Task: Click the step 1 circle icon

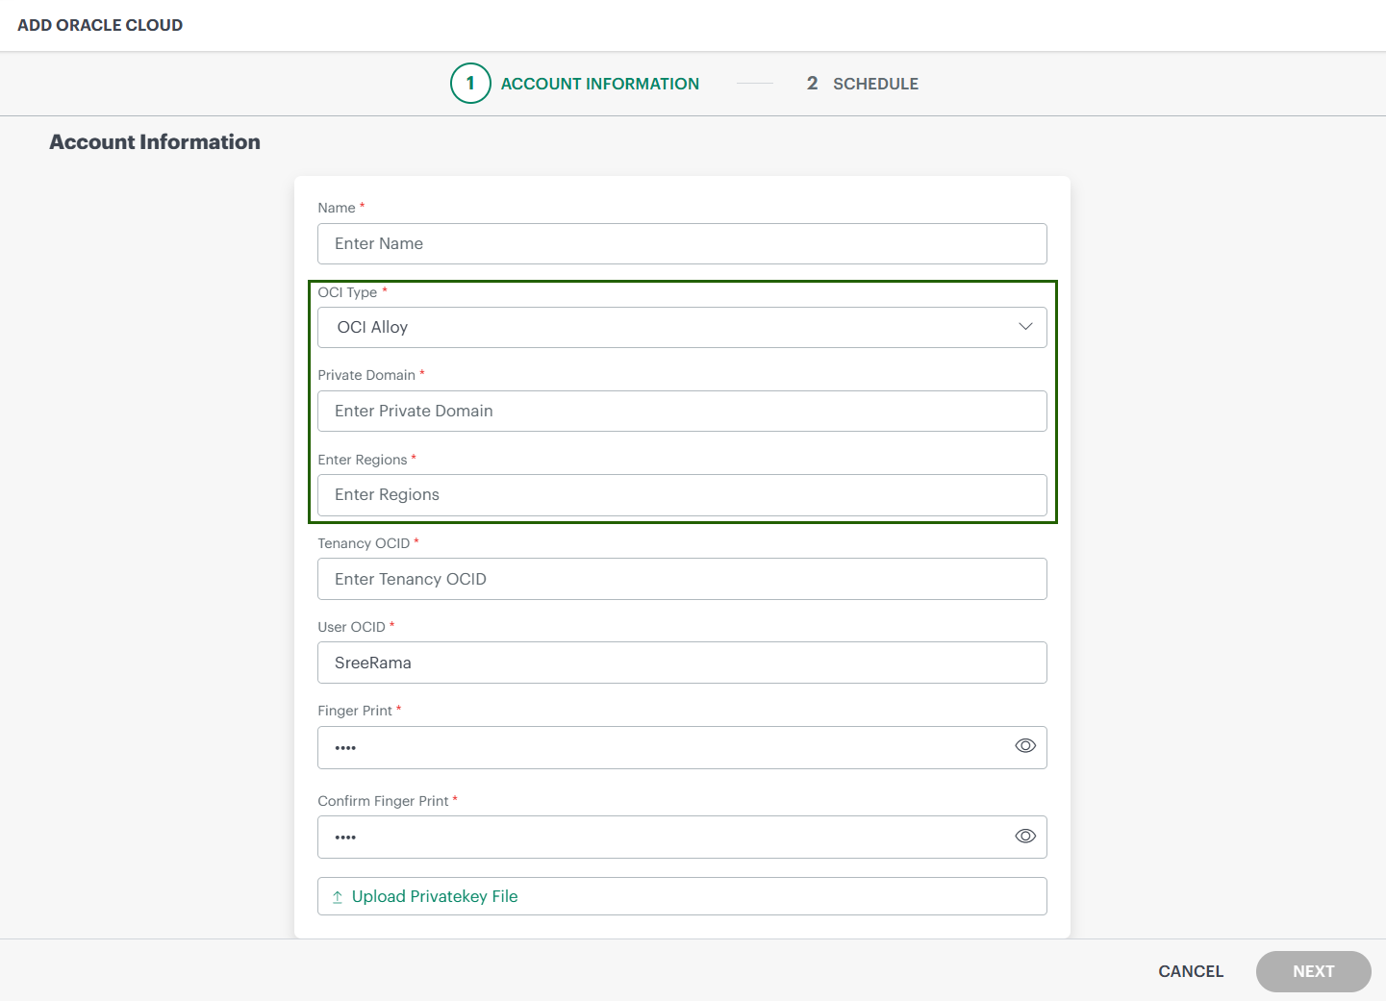Action: [x=470, y=84]
